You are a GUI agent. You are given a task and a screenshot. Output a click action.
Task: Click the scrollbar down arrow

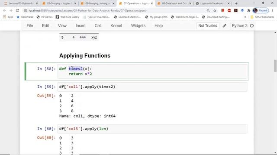(275, 153)
